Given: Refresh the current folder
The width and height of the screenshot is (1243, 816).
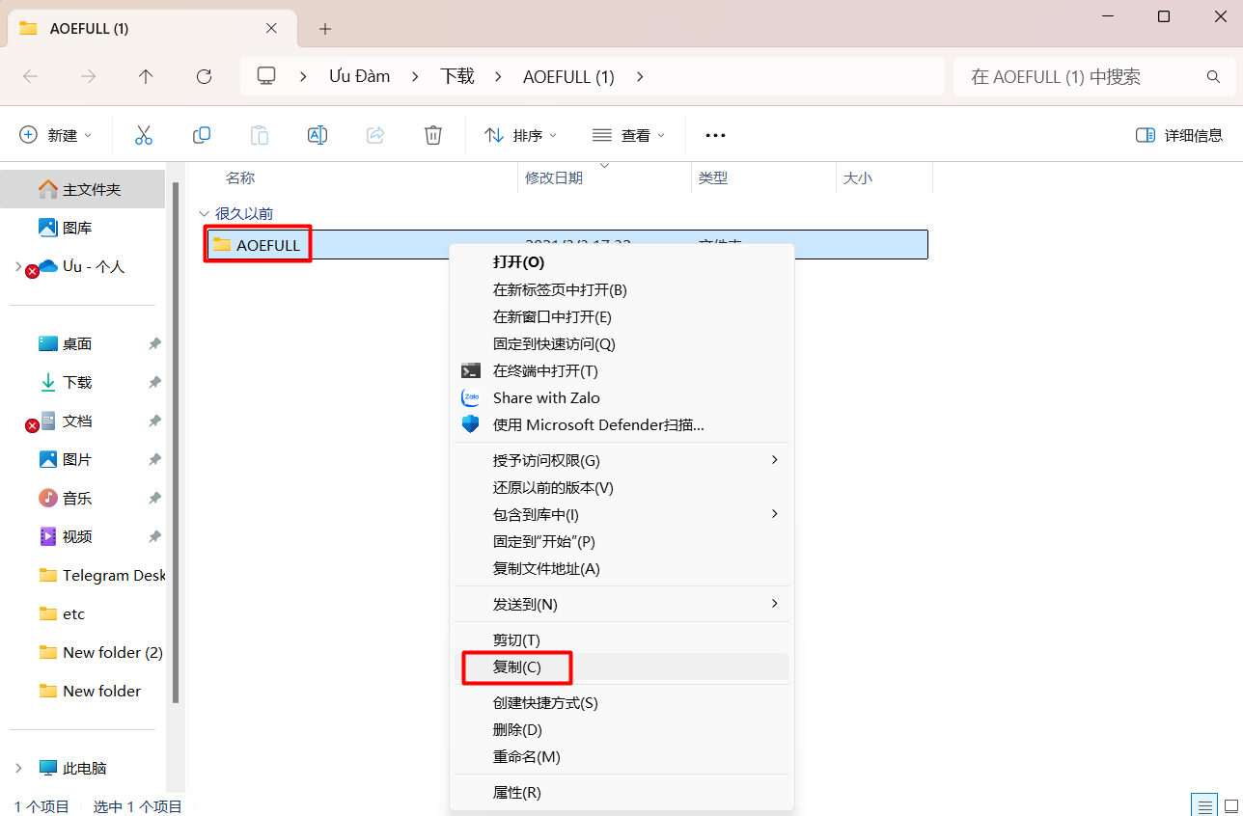Looking at the screenshot, I should click(x=204, y=76).
